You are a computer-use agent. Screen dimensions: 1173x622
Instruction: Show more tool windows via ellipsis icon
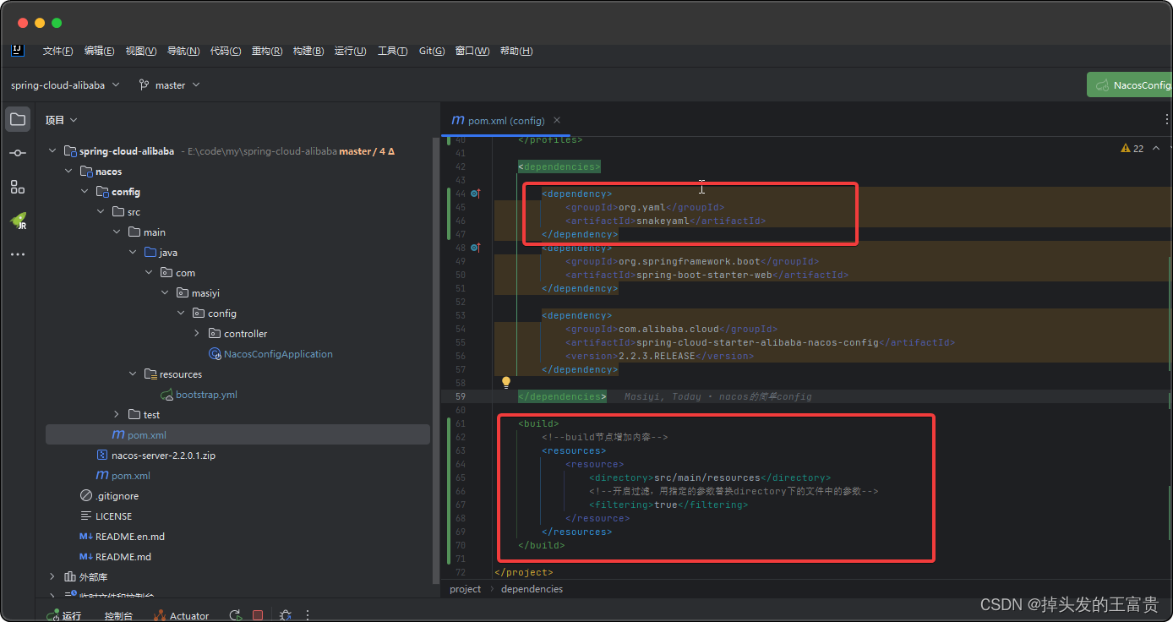[x=18, y=254]
